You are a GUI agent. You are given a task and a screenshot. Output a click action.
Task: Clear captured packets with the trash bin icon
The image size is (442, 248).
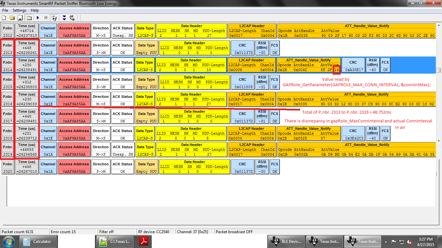point(54,18)
